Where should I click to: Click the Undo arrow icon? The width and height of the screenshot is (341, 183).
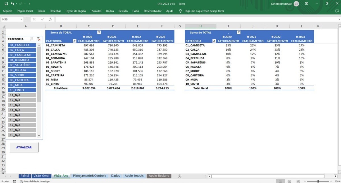pyautogui.click(x=13, y=4)
